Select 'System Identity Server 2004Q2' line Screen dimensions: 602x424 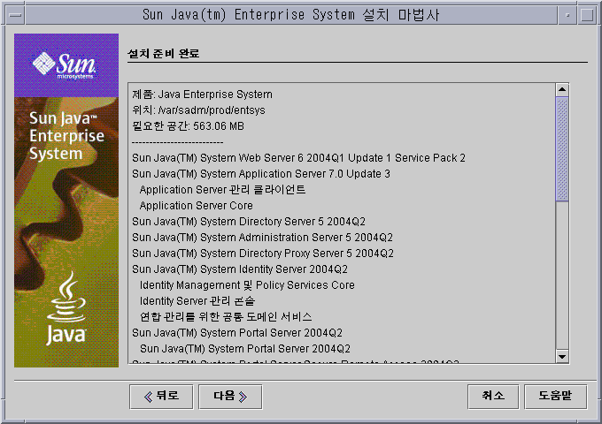coord(240,269)
